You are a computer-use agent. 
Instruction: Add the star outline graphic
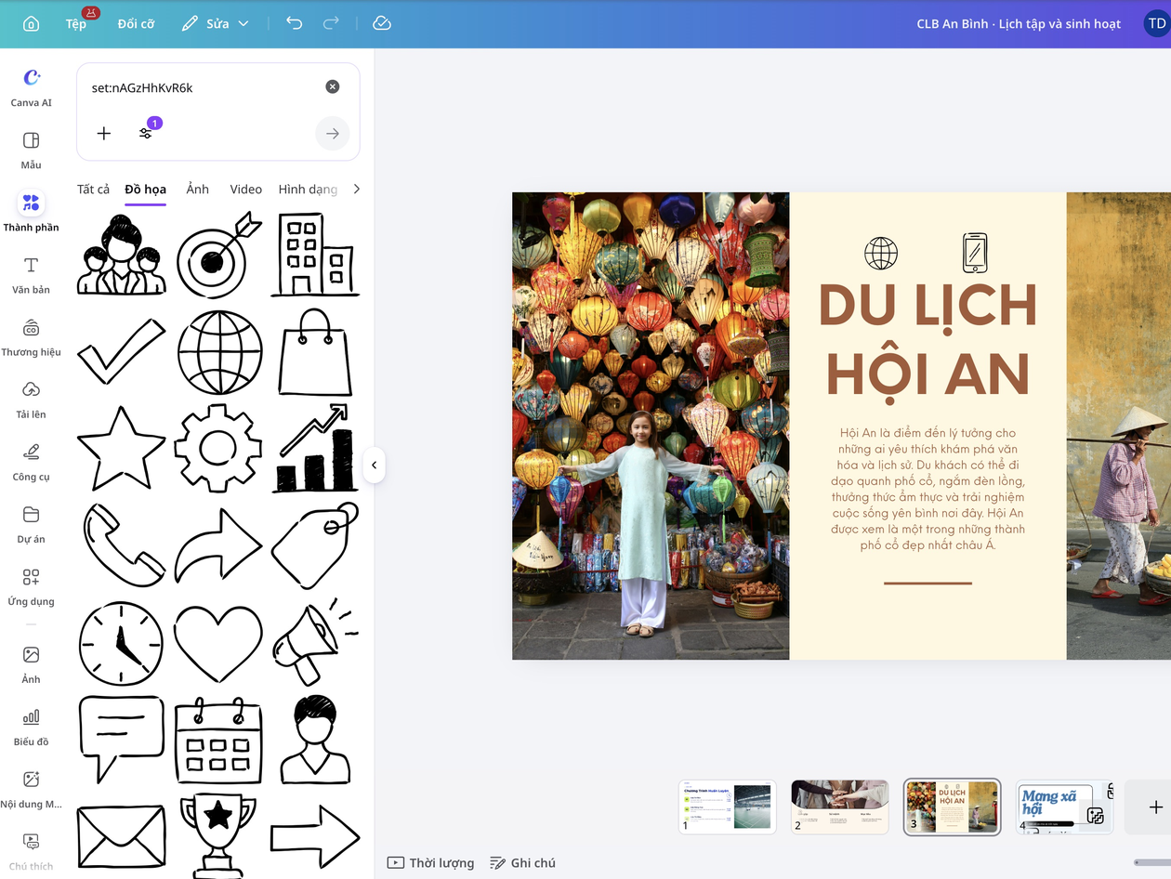click(121, 448)
